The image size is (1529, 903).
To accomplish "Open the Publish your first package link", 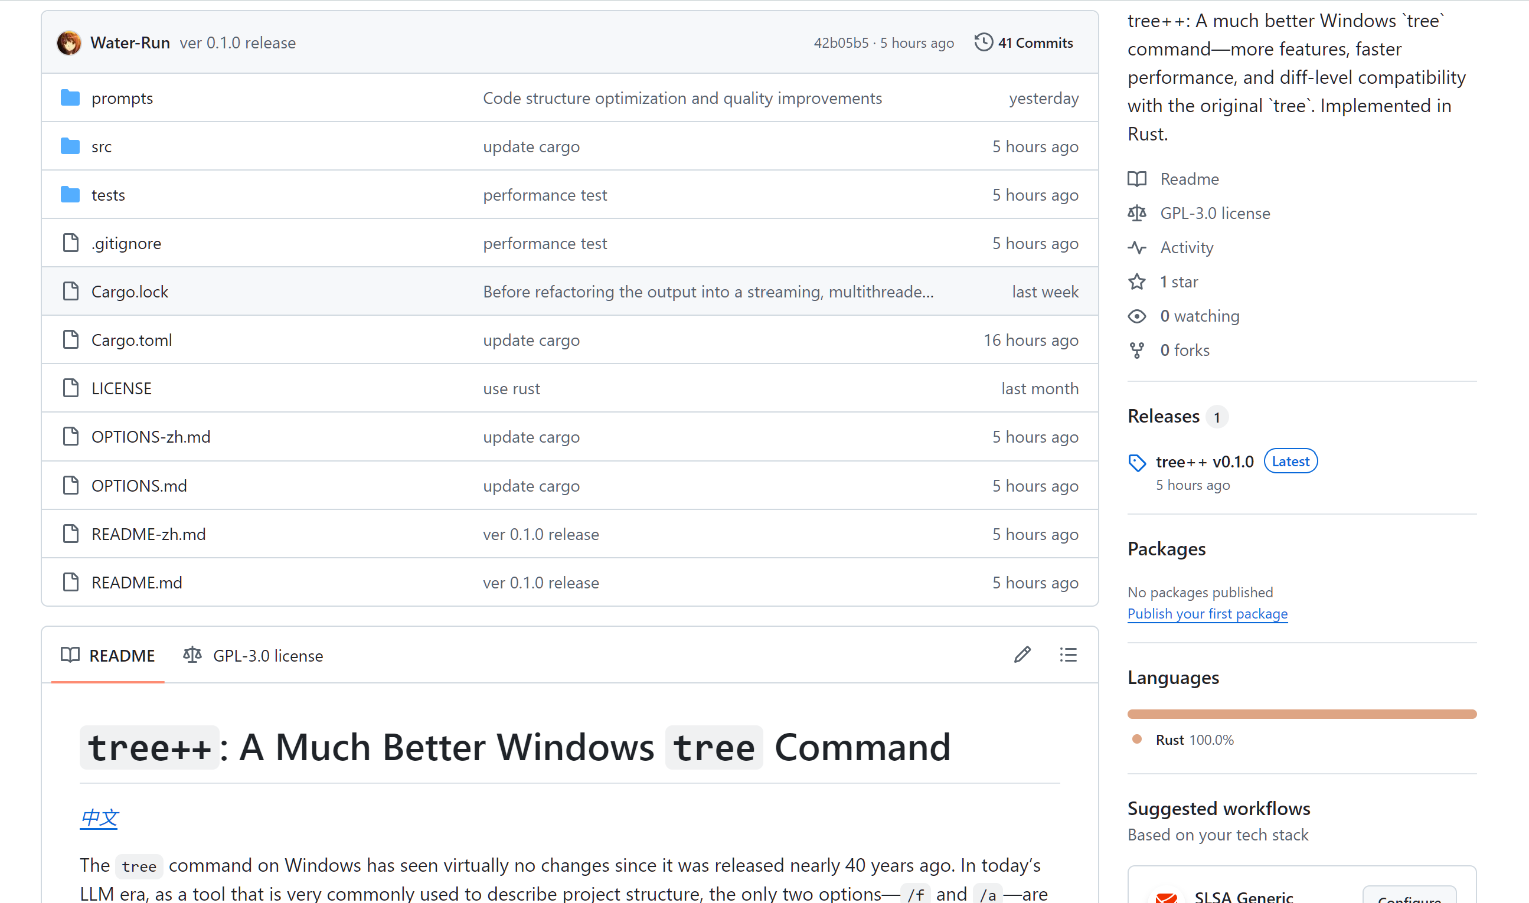I will coord(1207,613).
